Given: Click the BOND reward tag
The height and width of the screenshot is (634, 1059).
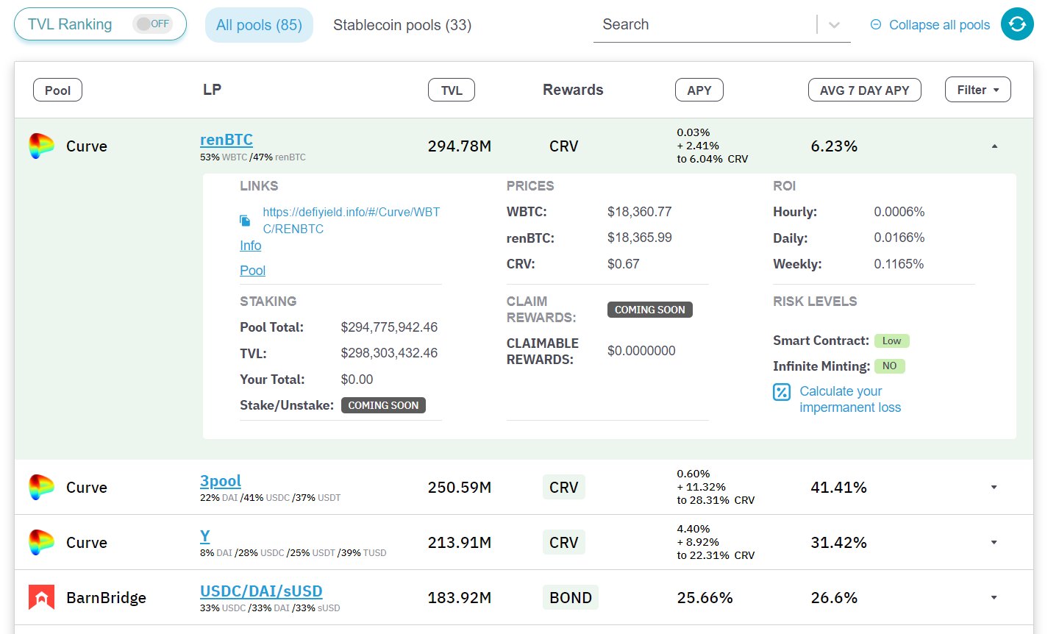Looking at the screenshot, I should [x=571, y=598].
